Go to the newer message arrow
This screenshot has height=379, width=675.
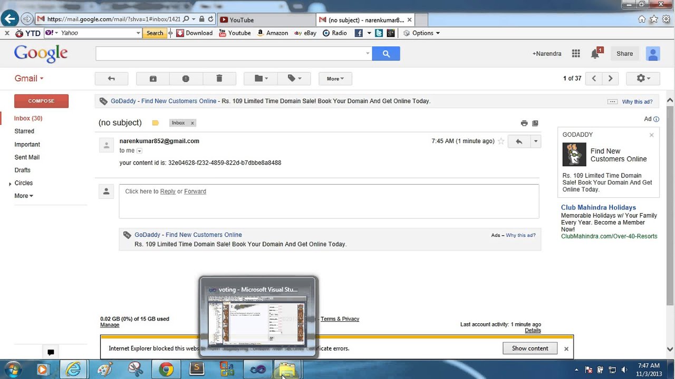click(x=594, y=78)
